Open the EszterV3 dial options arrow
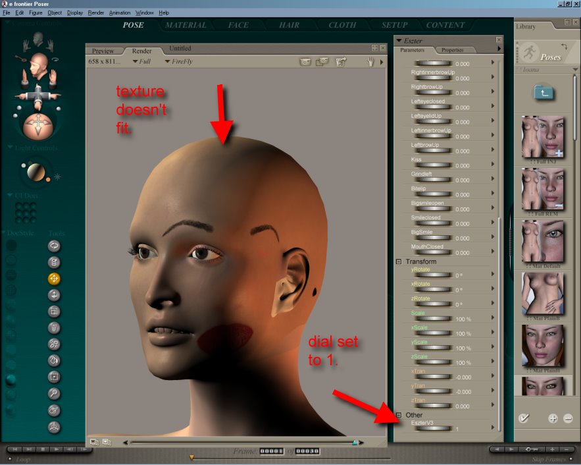581x465 pixels. coord(492,428)
